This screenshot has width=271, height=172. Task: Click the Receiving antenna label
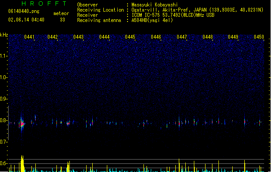pos(99,20)
